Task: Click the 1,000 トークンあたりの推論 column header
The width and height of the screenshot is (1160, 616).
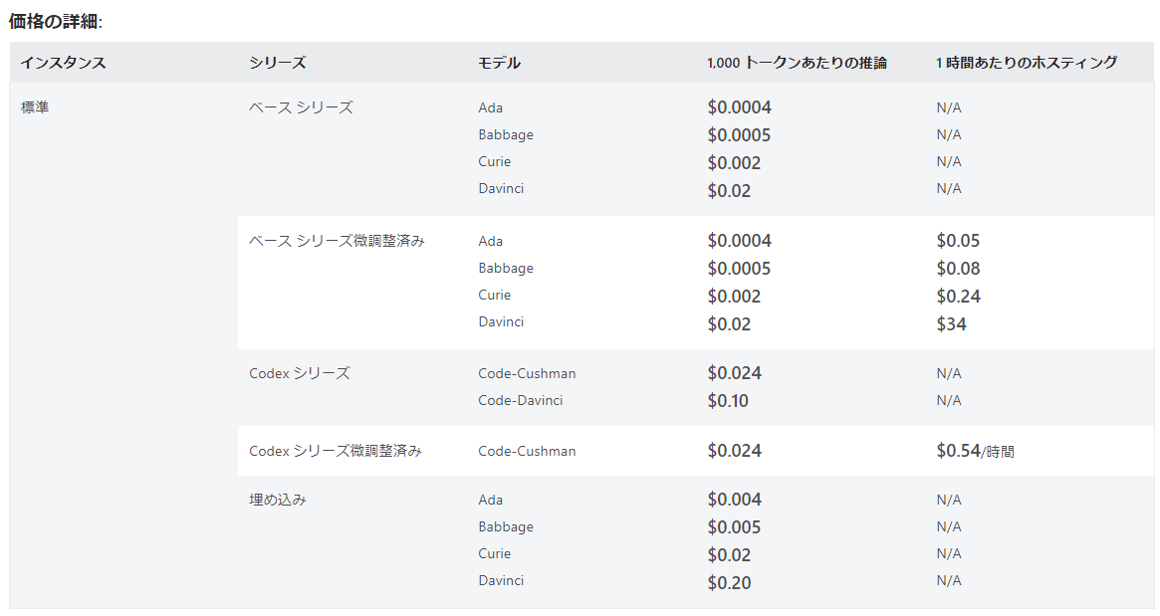Action: [797, 63]
